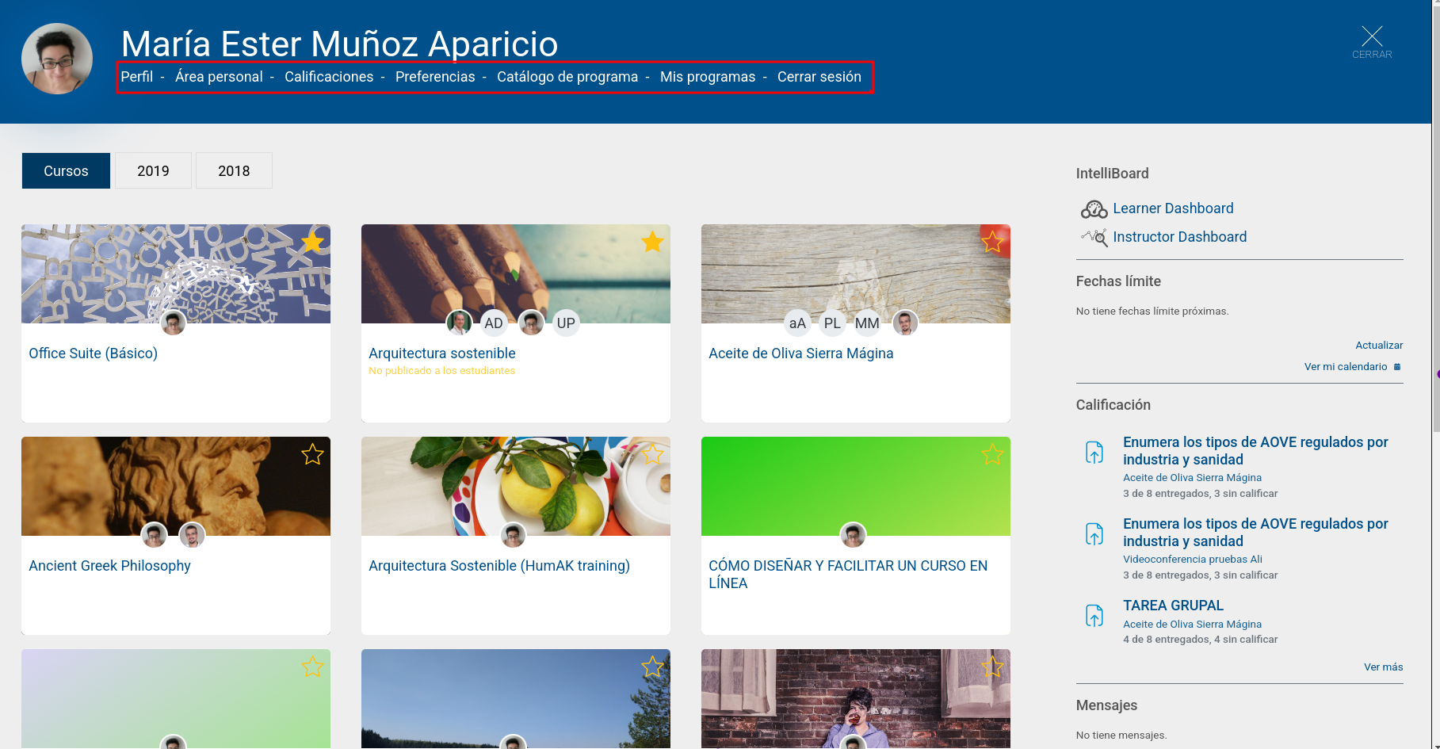Screen dimensions: 1440x749
Task: Open the Instructor Dashboard link
Action: coord(1179,237)
